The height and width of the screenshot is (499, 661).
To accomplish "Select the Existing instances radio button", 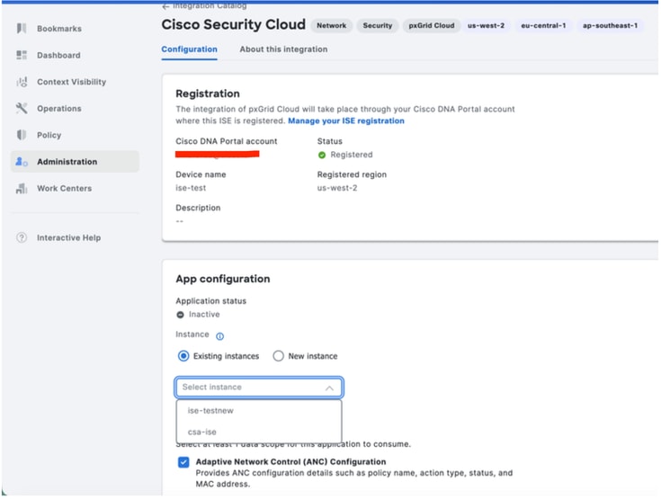I will click(x=183, y=356).
